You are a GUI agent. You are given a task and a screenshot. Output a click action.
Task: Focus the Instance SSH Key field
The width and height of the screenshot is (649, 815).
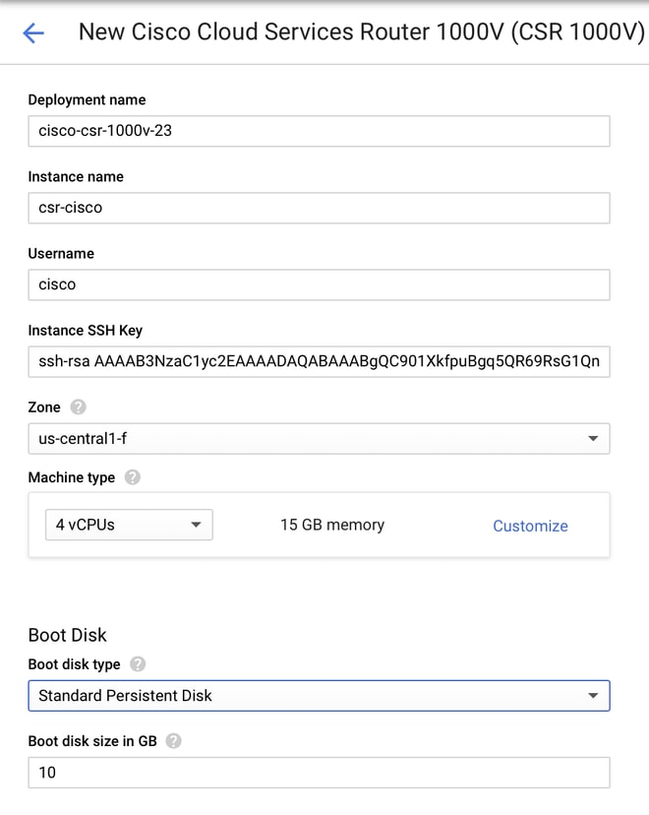319,362
